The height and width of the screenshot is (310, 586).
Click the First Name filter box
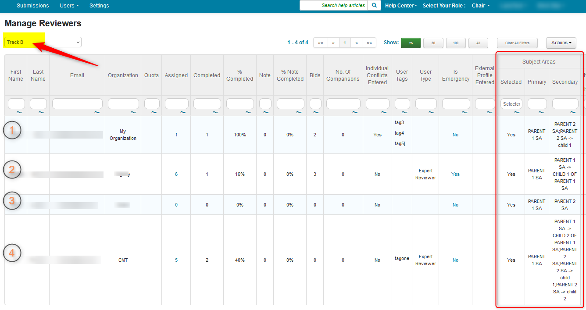point(16,104)
